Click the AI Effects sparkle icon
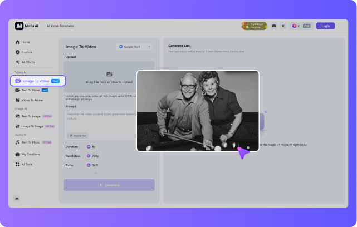357x227 pixels. point(17,62)
